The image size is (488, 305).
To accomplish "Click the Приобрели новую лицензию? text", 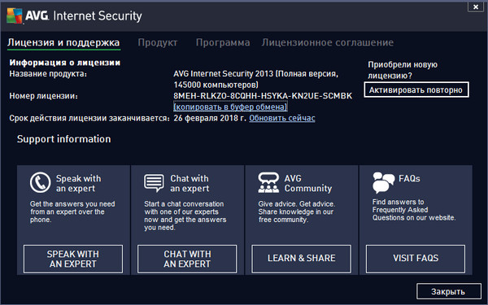I will click(x=403, y=70).
